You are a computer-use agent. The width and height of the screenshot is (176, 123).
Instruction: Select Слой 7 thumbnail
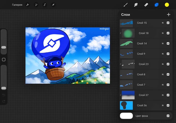(126, 85)
